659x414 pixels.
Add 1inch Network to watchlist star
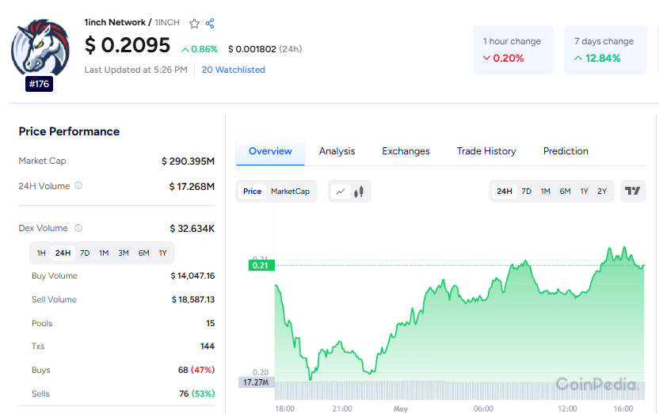[194, 24]
